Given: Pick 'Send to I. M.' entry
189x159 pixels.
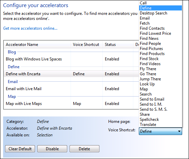Looking at the screenshot, I should [160, 104].
